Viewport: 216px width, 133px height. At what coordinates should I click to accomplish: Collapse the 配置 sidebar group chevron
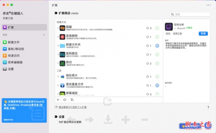point(44,35)
